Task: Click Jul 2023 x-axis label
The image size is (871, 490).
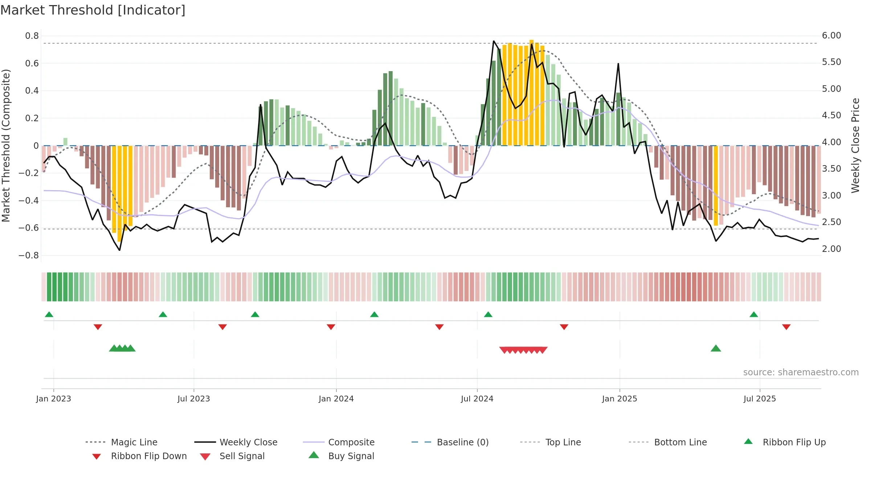Action: tap(194, 399)
